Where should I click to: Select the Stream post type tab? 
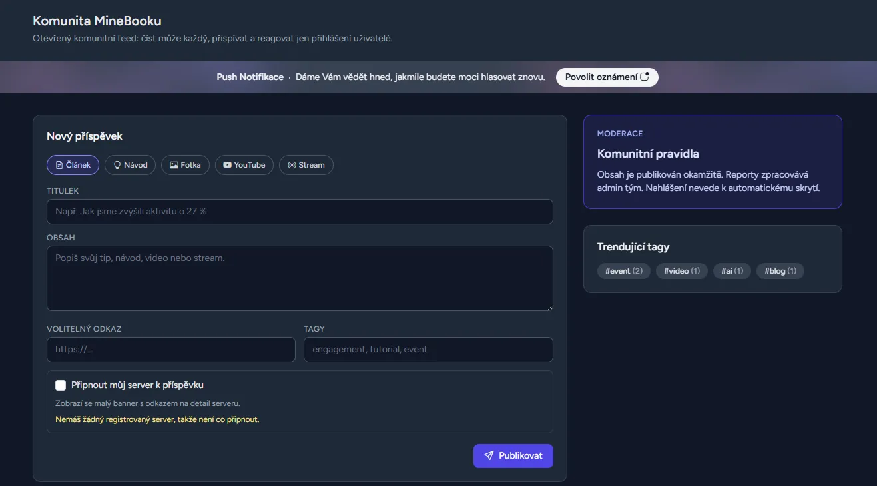click(306, 165)
